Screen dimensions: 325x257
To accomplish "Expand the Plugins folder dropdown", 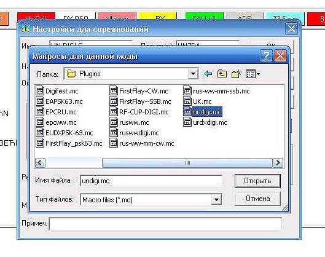I will [193, 74].
